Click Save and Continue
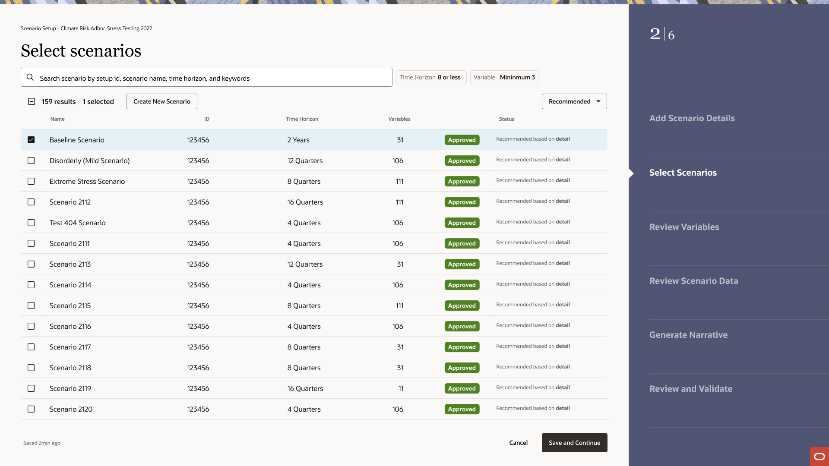Viewport: 829px width, 466px height. (574, 443)
